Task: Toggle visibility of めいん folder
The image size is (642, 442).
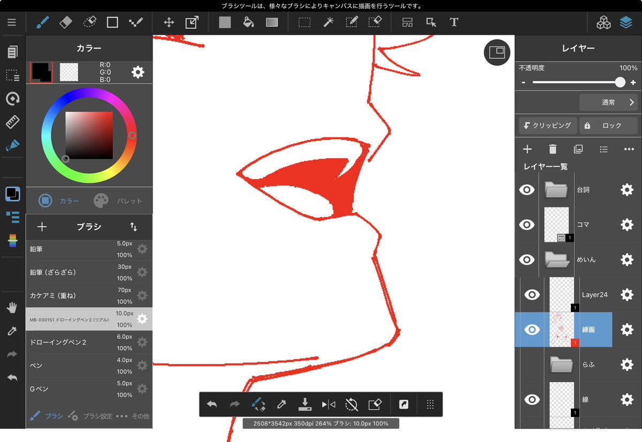Action: 527,260
